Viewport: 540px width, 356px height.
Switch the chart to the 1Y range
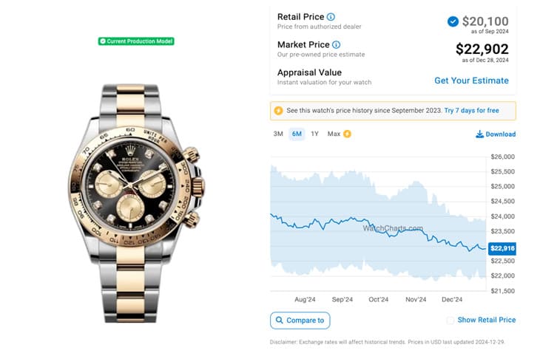314,134
